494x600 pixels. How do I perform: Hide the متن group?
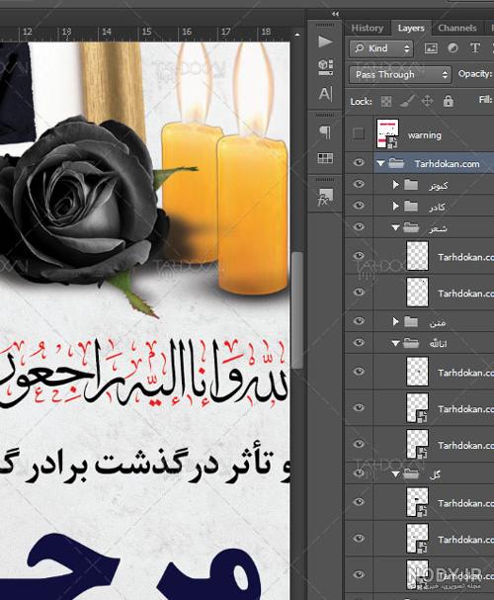[x=359, y=320]
